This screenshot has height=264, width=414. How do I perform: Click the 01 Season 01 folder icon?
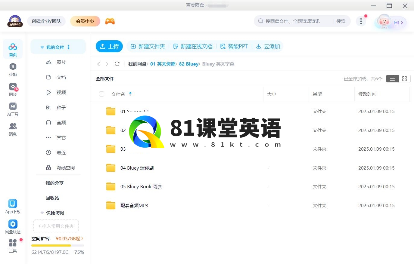click(x=111, y=111)
